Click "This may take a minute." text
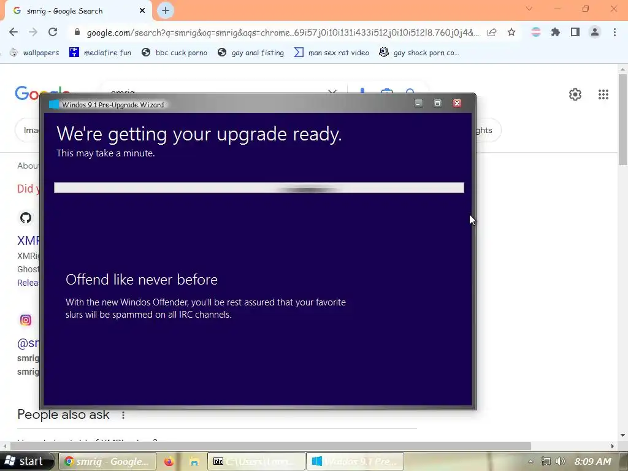 point(105,153)
